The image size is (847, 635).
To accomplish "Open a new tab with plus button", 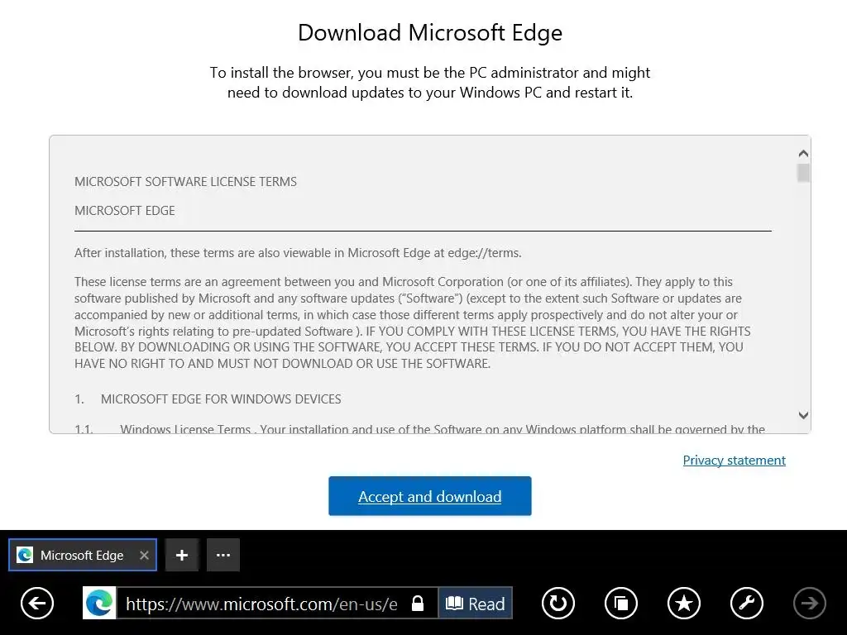I will click(182, 555).
